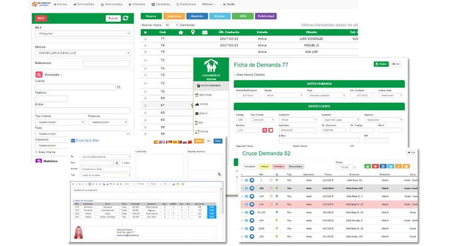Click the green Nuevo button
This screenshot has width=450, height=246.
pyautogui.click(x=151, y=16)
